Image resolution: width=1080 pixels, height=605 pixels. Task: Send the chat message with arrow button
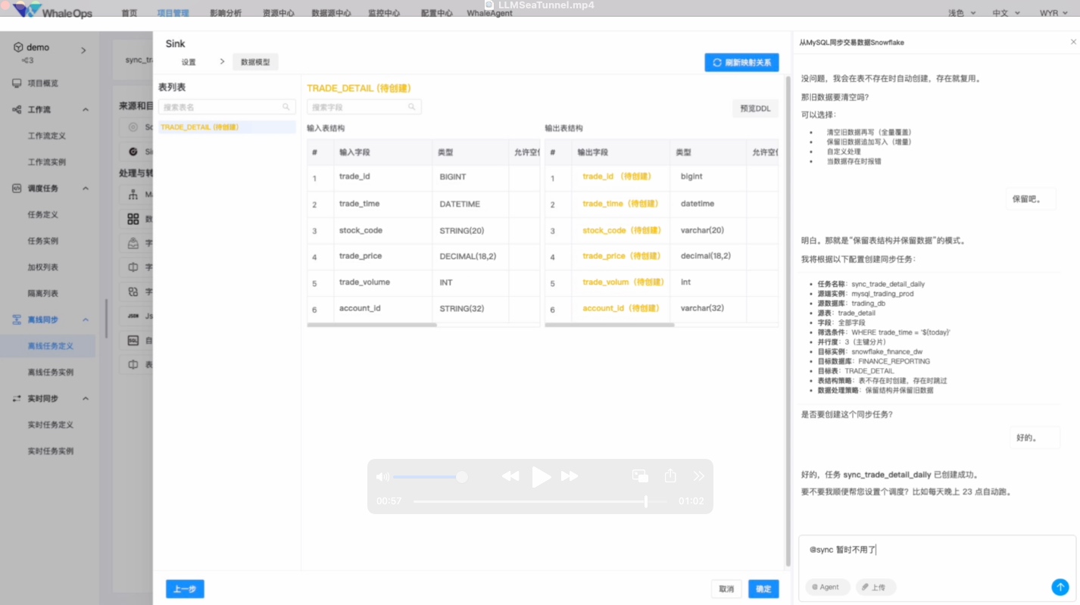coord(1060,587)
